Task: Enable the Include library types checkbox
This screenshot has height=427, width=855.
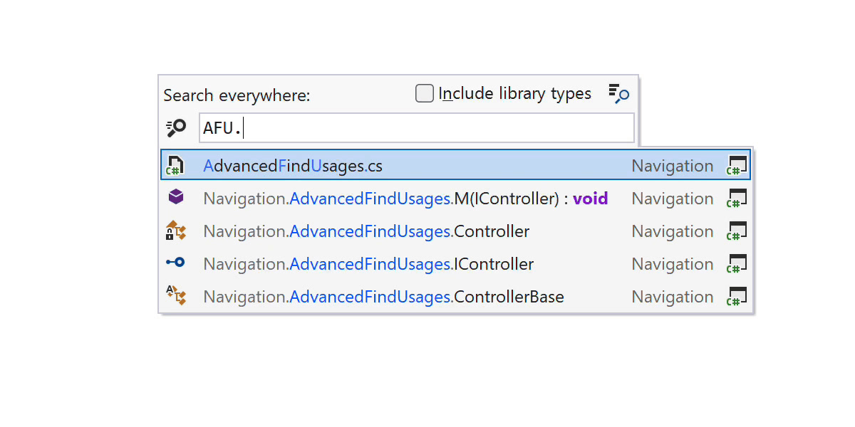Action: click(425, 93)
